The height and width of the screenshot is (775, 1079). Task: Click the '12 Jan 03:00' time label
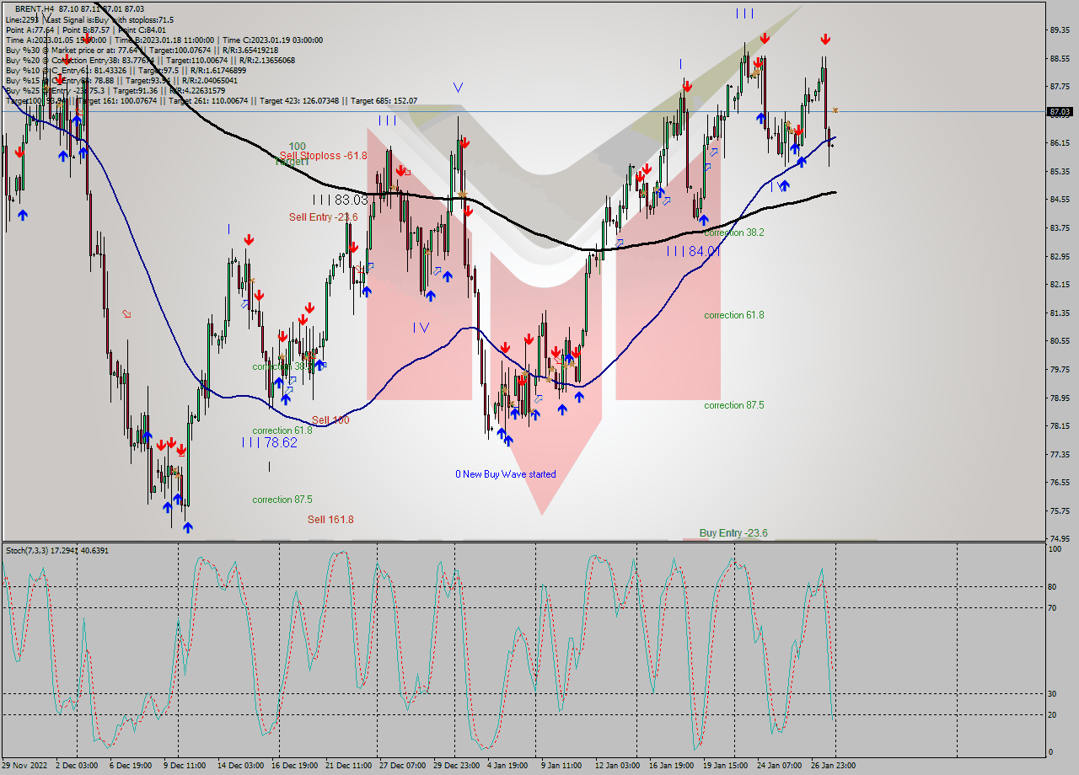click(618, 766)
